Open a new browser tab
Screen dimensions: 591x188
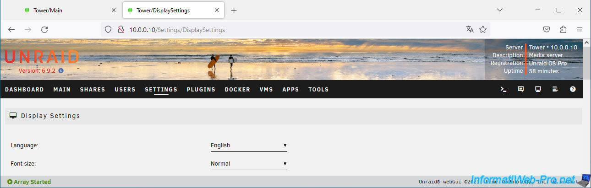[234, 10]
